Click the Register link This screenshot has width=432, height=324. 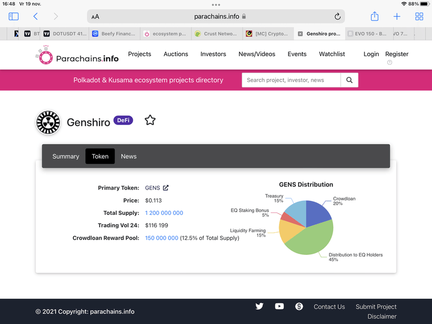[397, 54]
